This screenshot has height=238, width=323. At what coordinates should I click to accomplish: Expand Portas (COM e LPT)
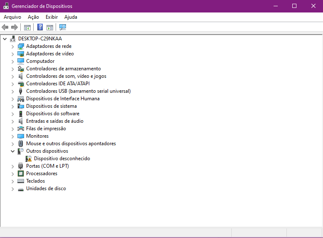point(13,166)
